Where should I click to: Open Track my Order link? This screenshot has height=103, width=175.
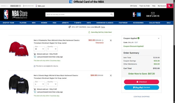[145, 6]
